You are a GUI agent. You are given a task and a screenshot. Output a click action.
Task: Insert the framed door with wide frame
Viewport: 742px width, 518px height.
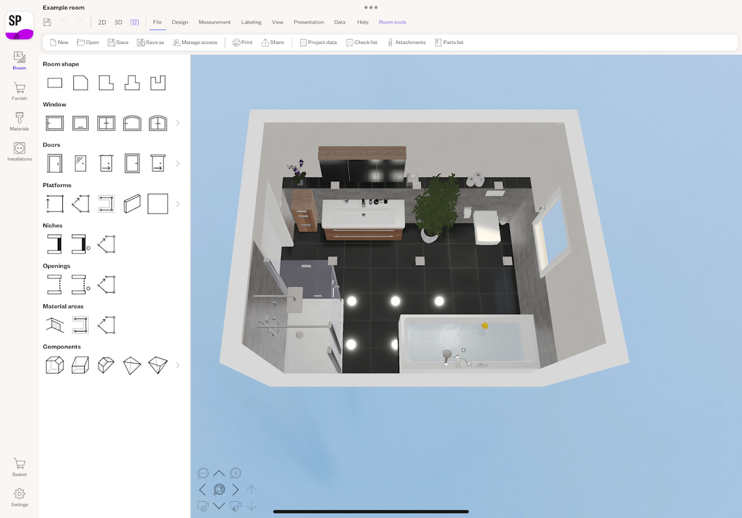click(x=132, y=164)
